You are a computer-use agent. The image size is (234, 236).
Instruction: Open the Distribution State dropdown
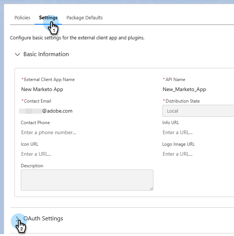point(198,111)
